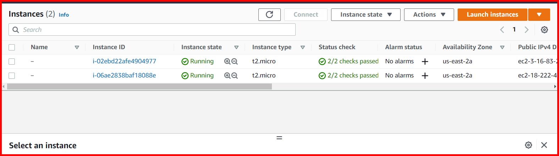This screenshot has height=156, width=559.
Task: Click us-east-2a for i-06ae2838baf18088e
Action: 457,75
